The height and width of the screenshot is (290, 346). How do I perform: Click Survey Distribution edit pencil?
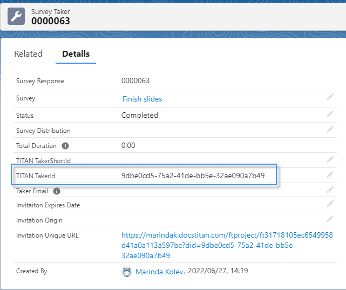(x=330, y=130)
